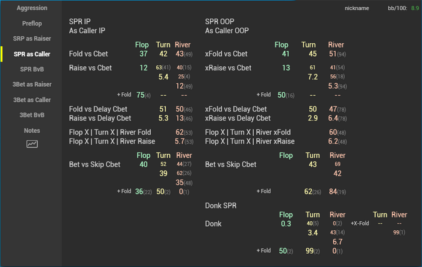422x267 pixels.
Task: Open the 3Bet as Raiser tab
Action: [x=32, y=84]
